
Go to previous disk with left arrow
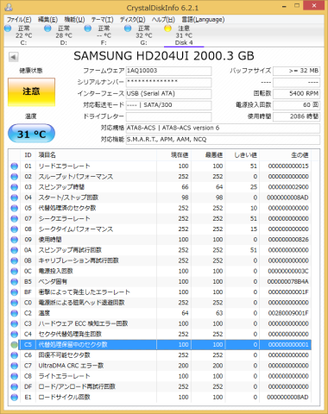point(13,57)
